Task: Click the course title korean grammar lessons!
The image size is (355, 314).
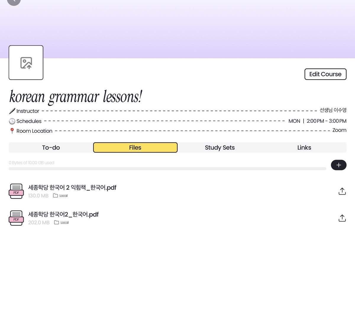Action: (x=76, y=97)
